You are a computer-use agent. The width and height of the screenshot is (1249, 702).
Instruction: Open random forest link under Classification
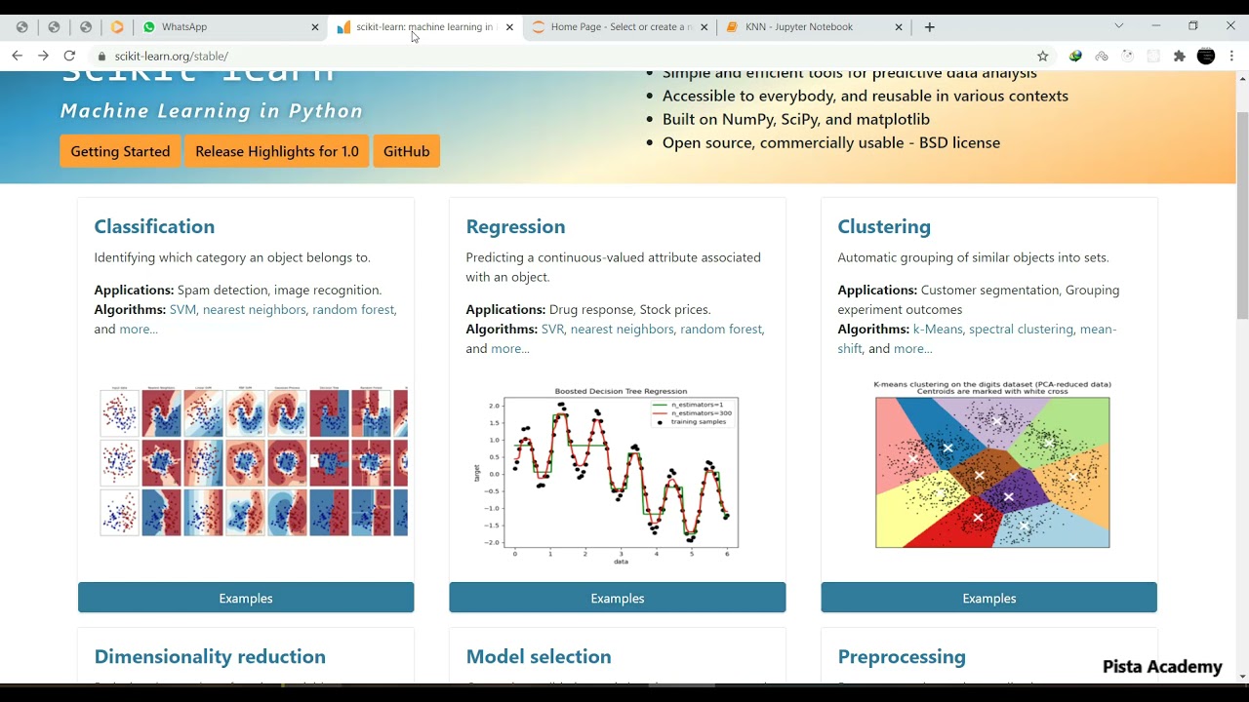coord(353,309)
